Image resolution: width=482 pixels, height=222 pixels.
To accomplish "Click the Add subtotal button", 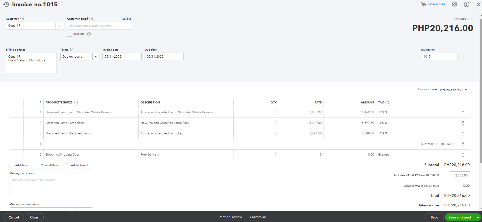I will (x=79, y=166).
